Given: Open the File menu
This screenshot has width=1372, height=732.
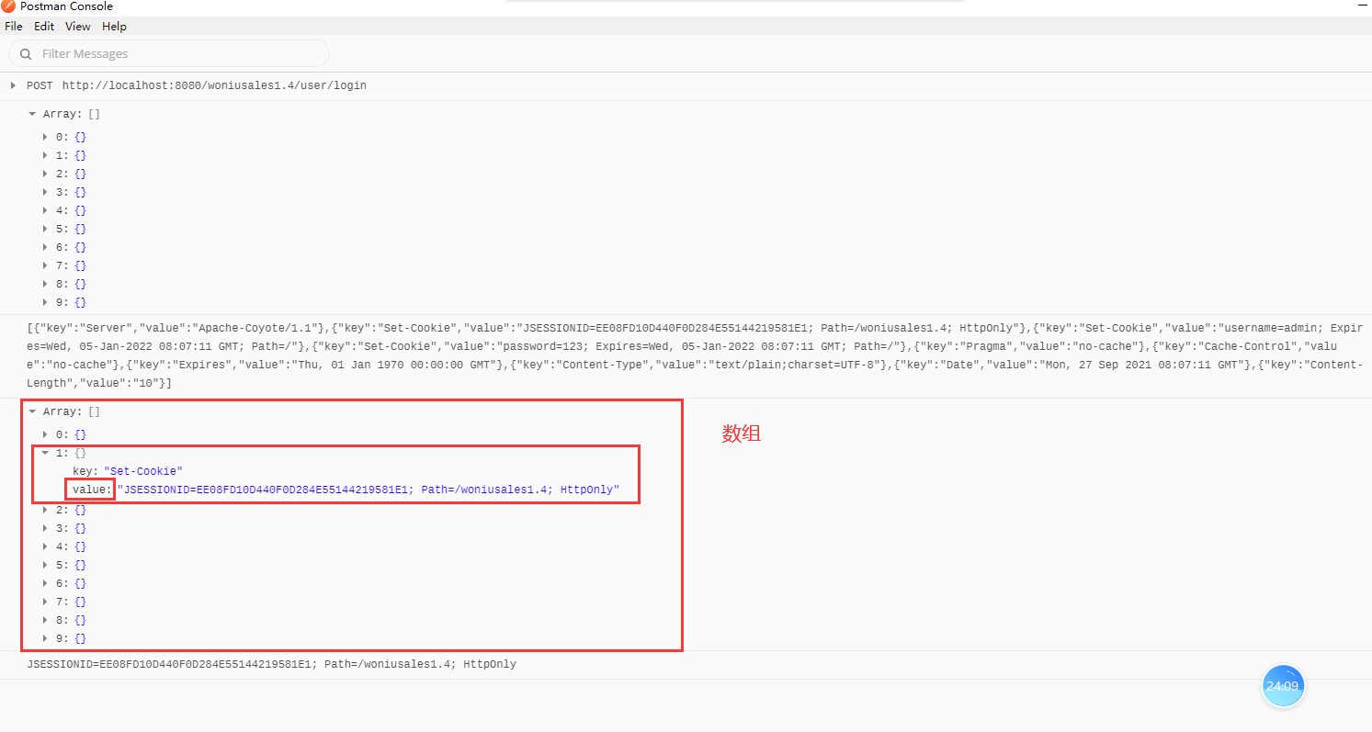Looking at the screenshot, I should coord(13,27).
